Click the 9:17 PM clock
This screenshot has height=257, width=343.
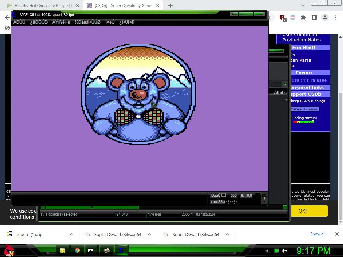coord(314,251)
